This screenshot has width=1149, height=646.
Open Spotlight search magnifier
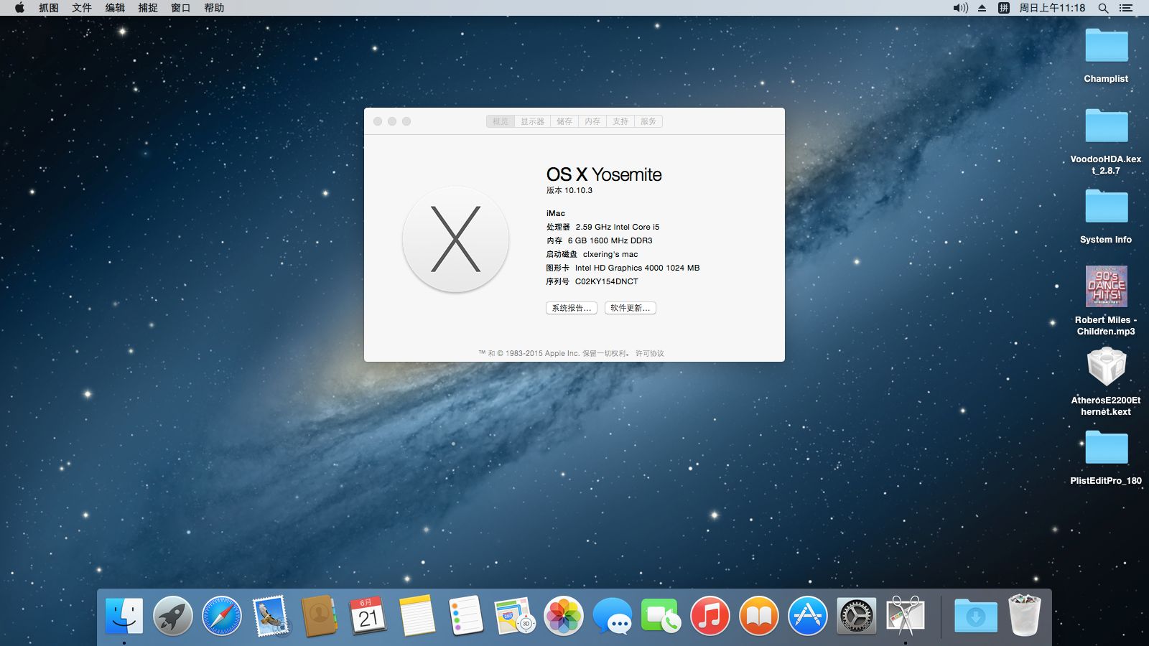tap(1103, 8)
